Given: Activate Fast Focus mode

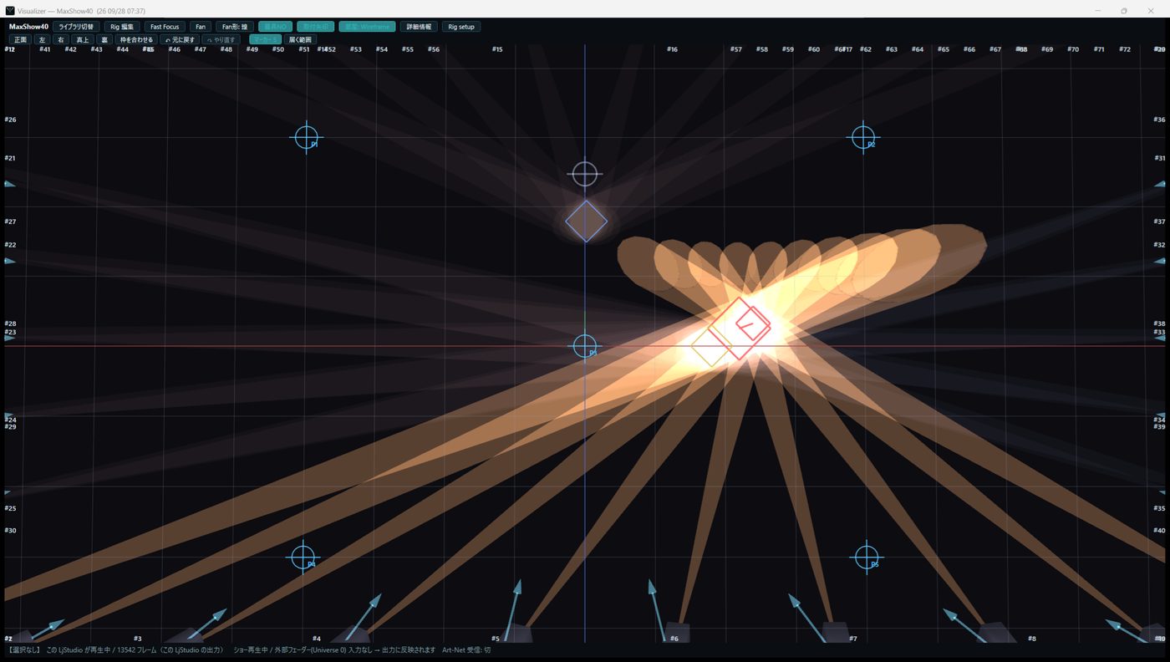Looking at the screenshot, I should point(165,27).
